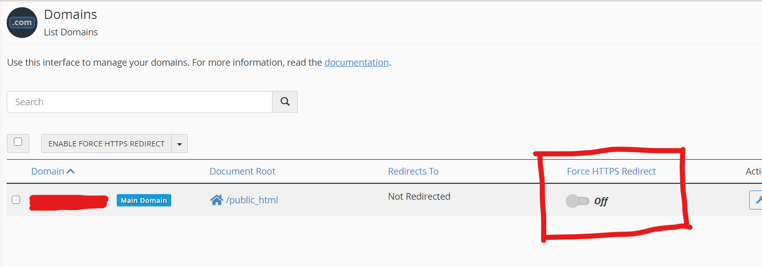
Task: Click the Domains page heading
Action: point(70,15)
